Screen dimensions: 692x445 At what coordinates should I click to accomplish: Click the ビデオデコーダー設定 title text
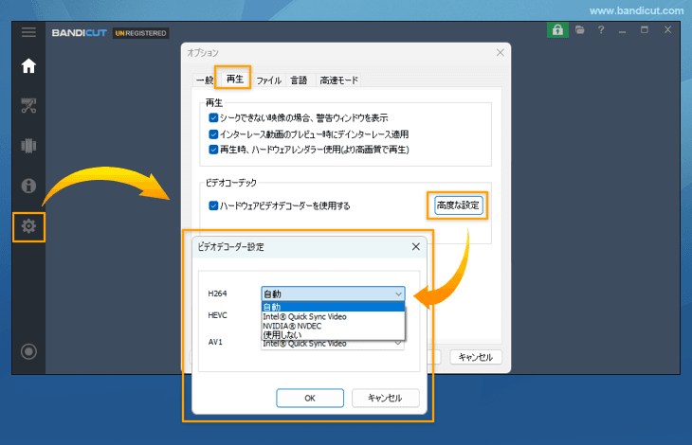point(230,247)
